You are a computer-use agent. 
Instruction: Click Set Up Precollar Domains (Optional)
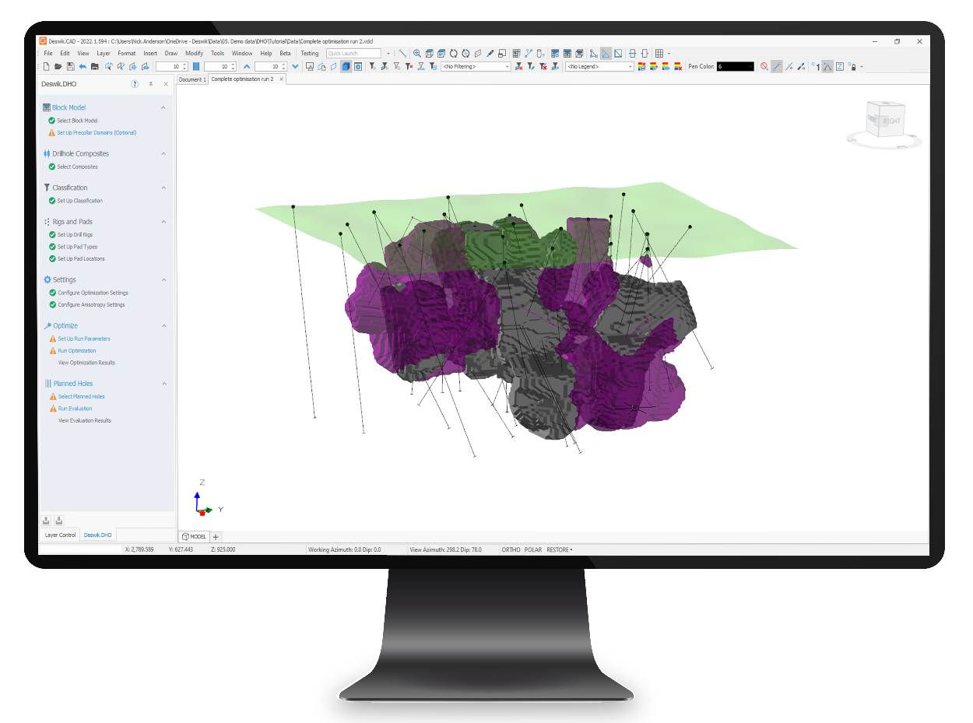click(97, 132)
